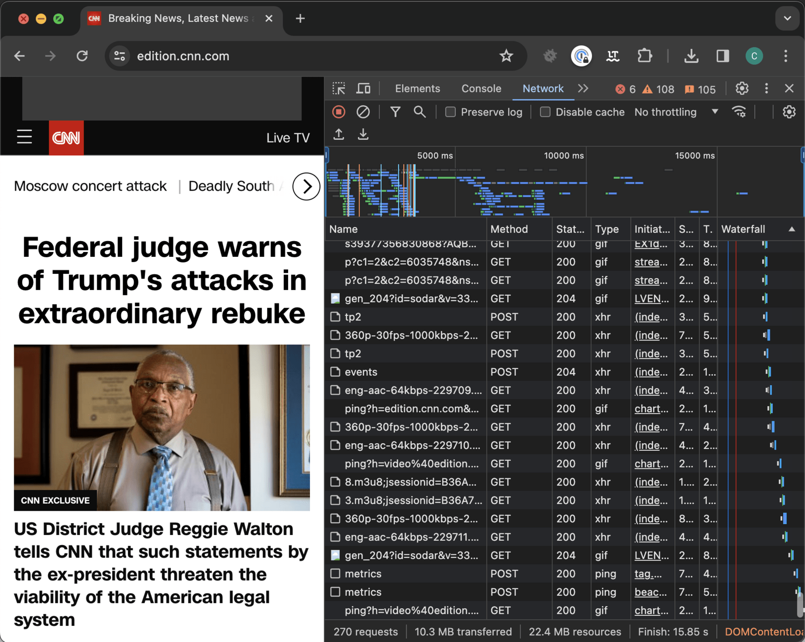The width and height of the screenshot is (805, 642).
Task: Open the Chrome extensions puzzle icon
Action: [644, 56]
